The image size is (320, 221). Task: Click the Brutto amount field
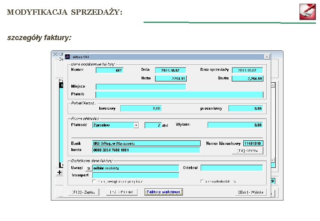coord(247,79)
